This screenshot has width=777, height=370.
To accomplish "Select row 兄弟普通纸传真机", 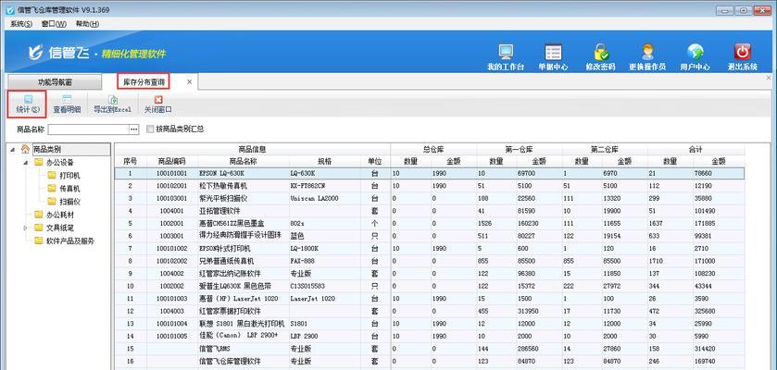I will 429,261.
